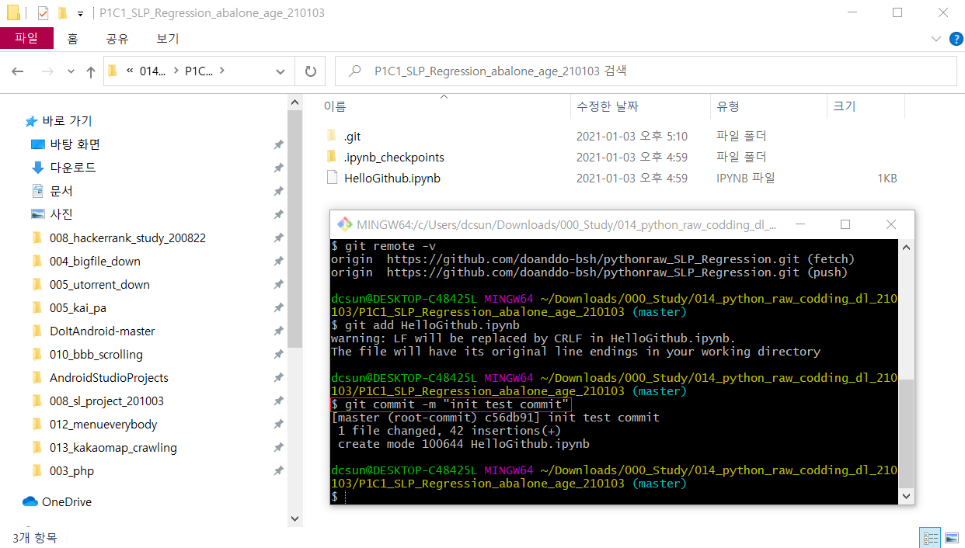
Task: Click the Git Bash terminal scrollbar thumb
Action: pyautogui.click(x=906, y=433)
